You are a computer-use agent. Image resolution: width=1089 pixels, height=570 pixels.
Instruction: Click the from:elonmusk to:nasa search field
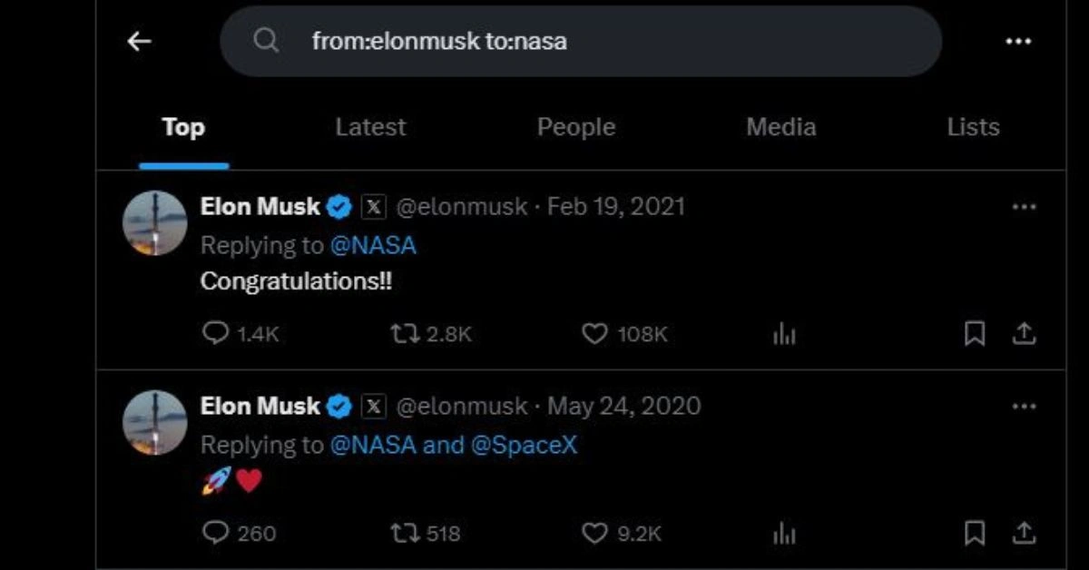point(581,41)
